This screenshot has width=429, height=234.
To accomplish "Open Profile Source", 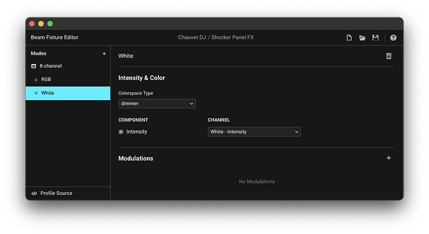I will click(x=68, y=193).
